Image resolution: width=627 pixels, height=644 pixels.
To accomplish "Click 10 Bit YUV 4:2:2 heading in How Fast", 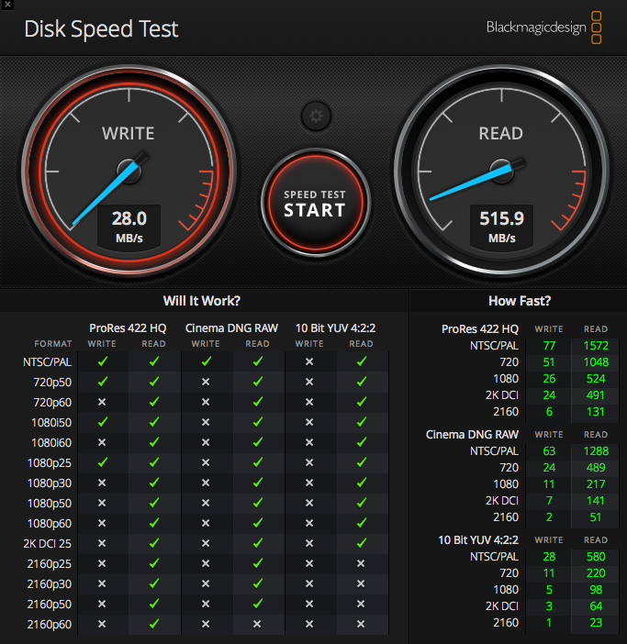I will click(x=478, y=540).
